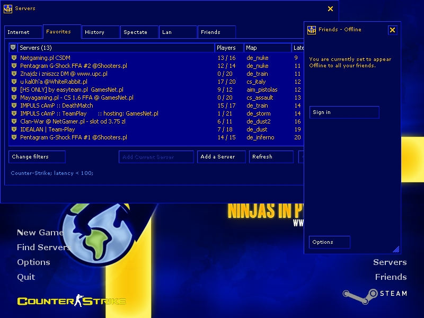Click the shield icon beside Pentagram G-Shock FFA #2
This screenshot has width=424, height=318.
(14, 65)
